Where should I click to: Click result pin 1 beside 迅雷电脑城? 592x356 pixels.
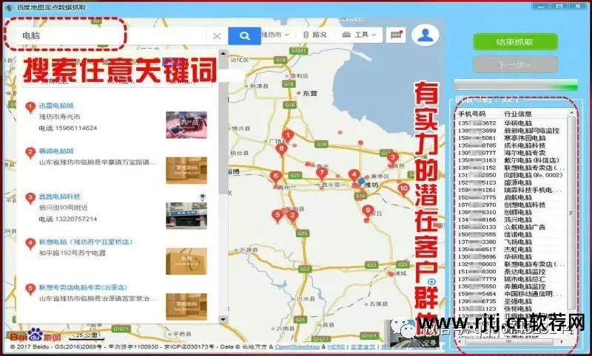pos(30,107)
